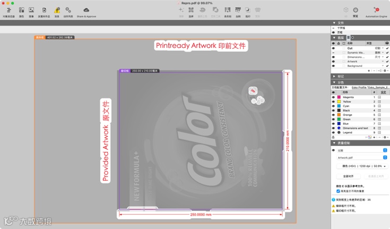The image size is (390, 229).
Task: Hide the Artwork layer eye icon
Action: (x=333, y=61)
